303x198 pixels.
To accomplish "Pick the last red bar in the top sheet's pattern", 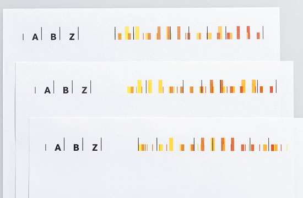I will tap(258, 36).
